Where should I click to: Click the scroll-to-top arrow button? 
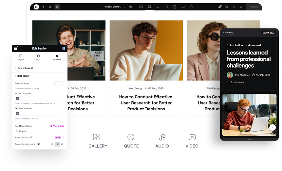pos(273,128)
